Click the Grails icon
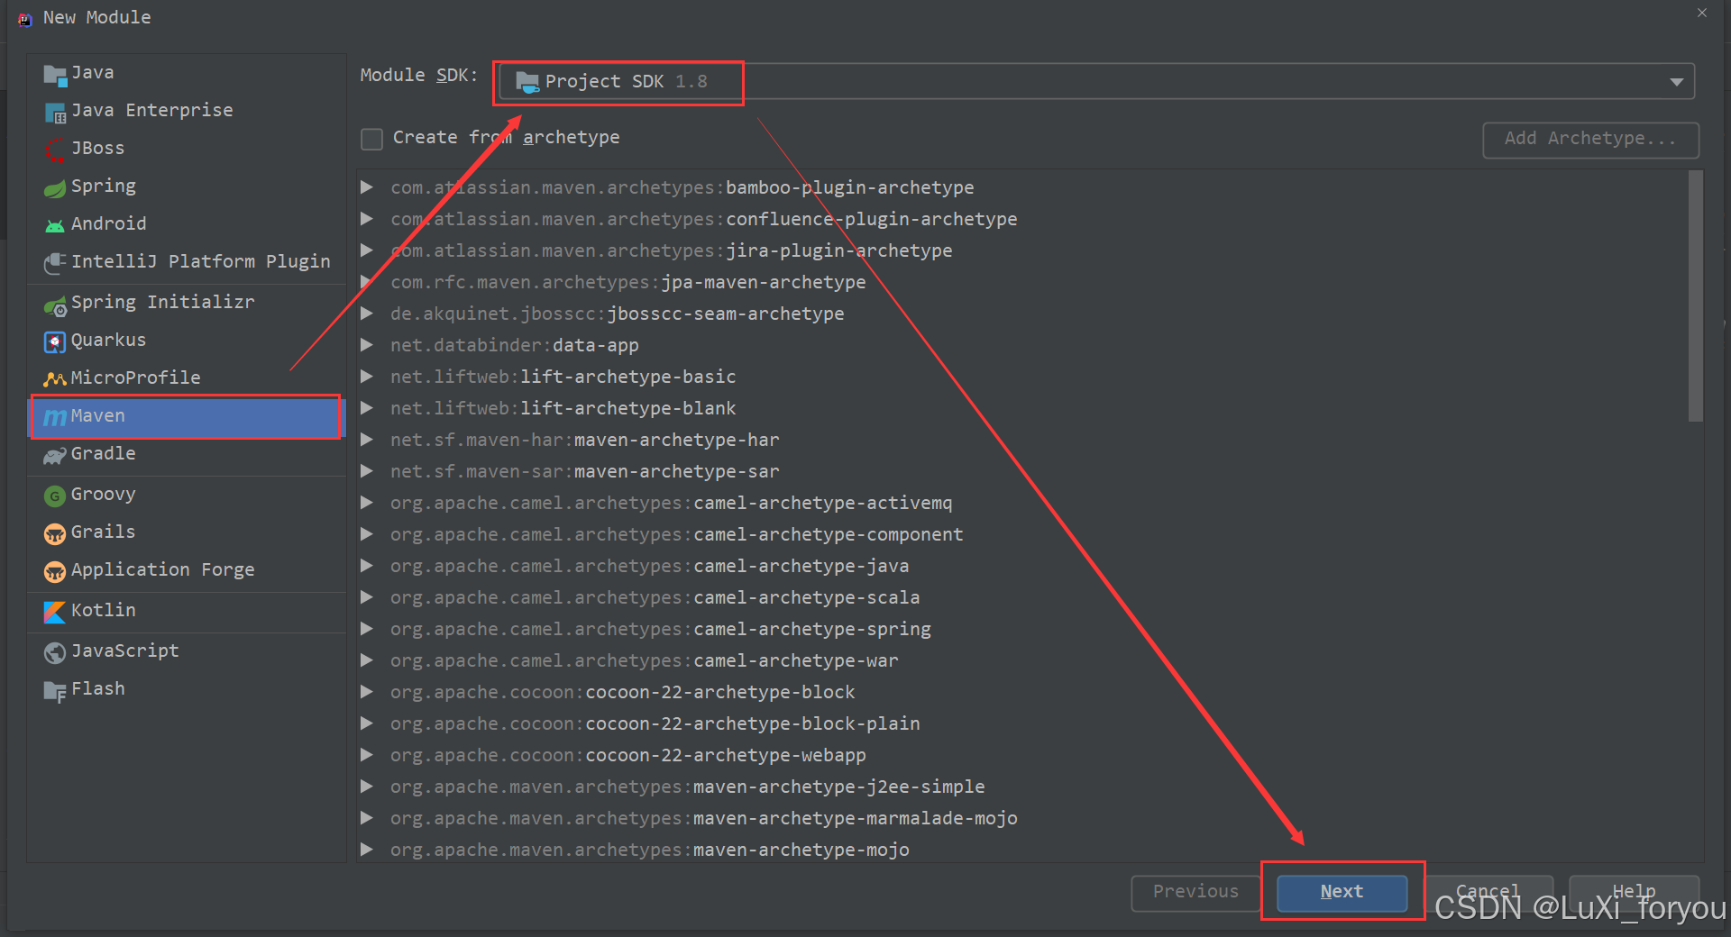1731x937 pixels. [55, 533]
